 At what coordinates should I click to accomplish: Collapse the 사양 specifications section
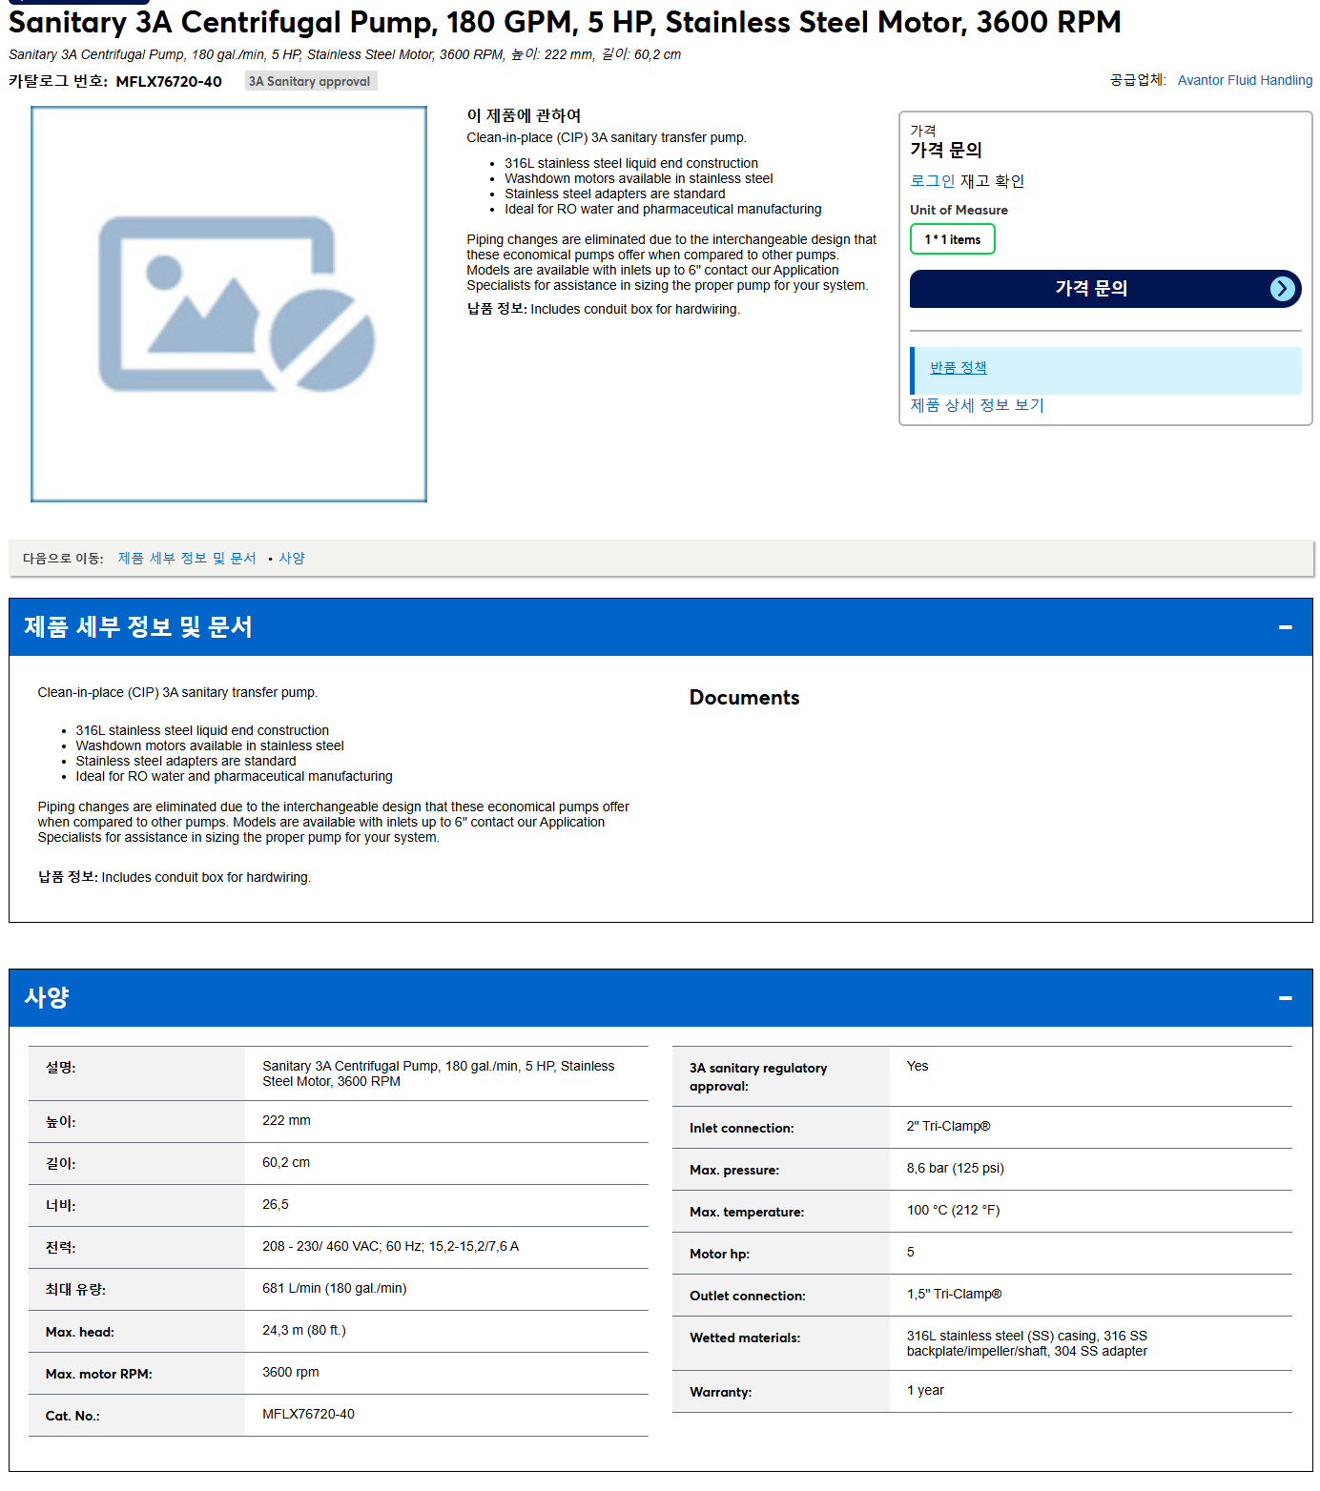[x=1285, y=998]
